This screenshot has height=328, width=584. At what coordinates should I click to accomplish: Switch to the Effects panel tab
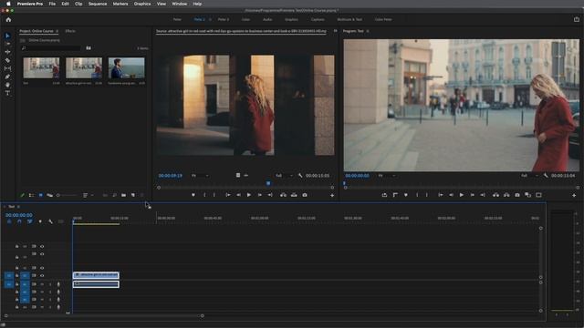coord(70,31)
